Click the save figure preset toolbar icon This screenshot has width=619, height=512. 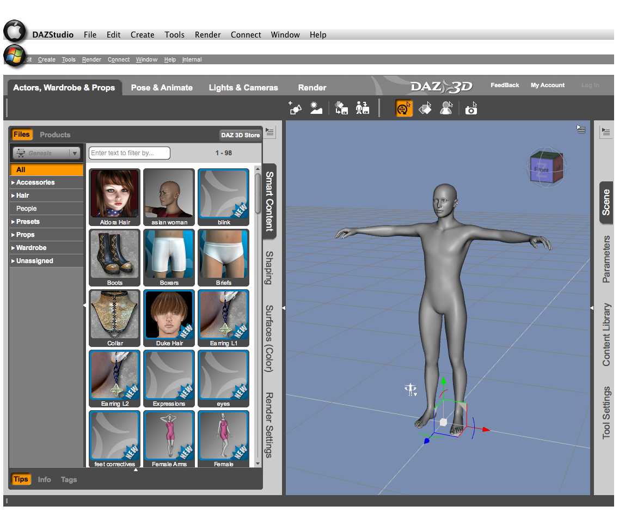[362, 108]
